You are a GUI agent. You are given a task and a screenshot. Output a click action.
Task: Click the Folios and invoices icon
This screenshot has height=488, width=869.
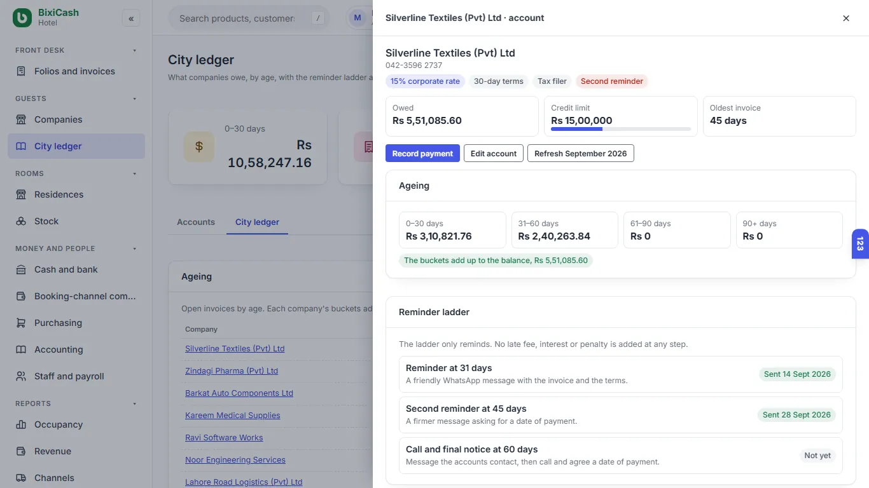[x=21, y=71]
